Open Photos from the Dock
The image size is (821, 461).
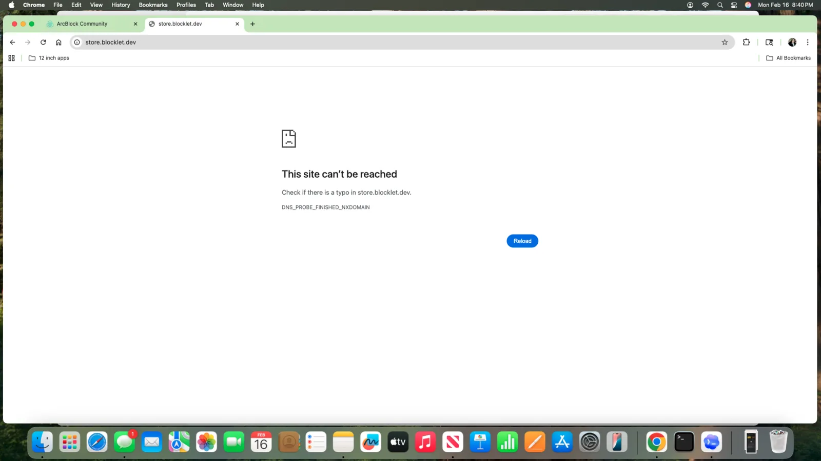pyautogui.click(x=207, y=442)
